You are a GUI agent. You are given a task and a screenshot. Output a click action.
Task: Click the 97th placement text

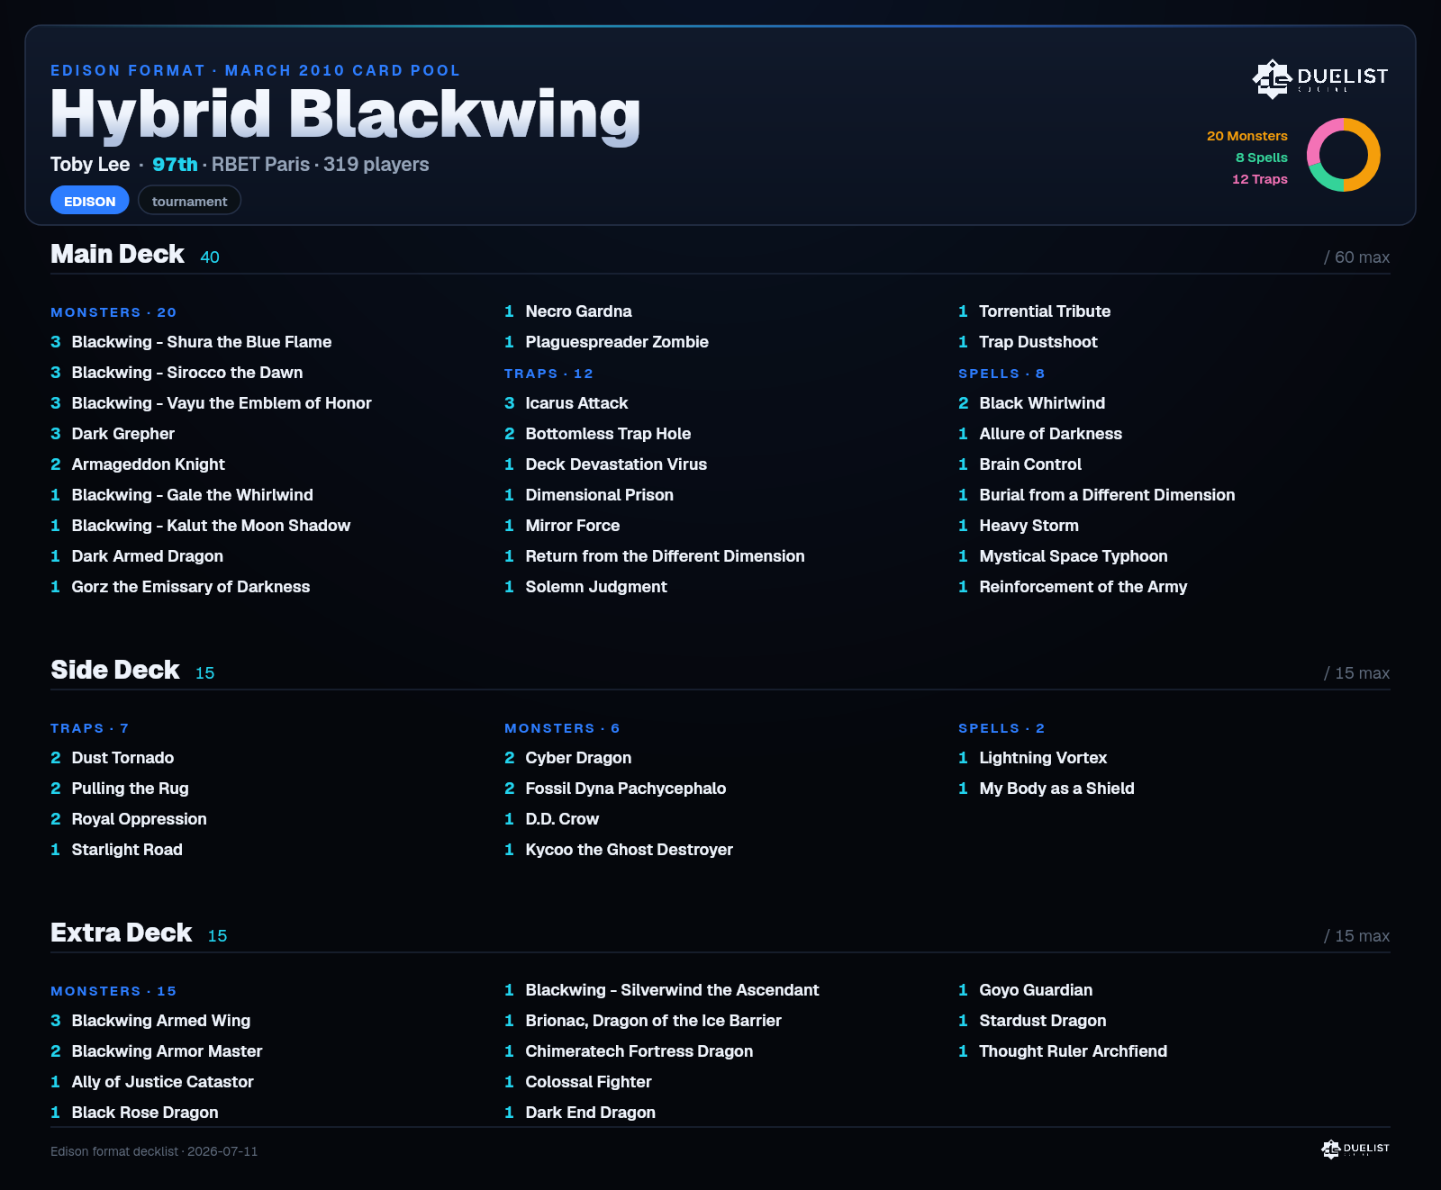175,165
